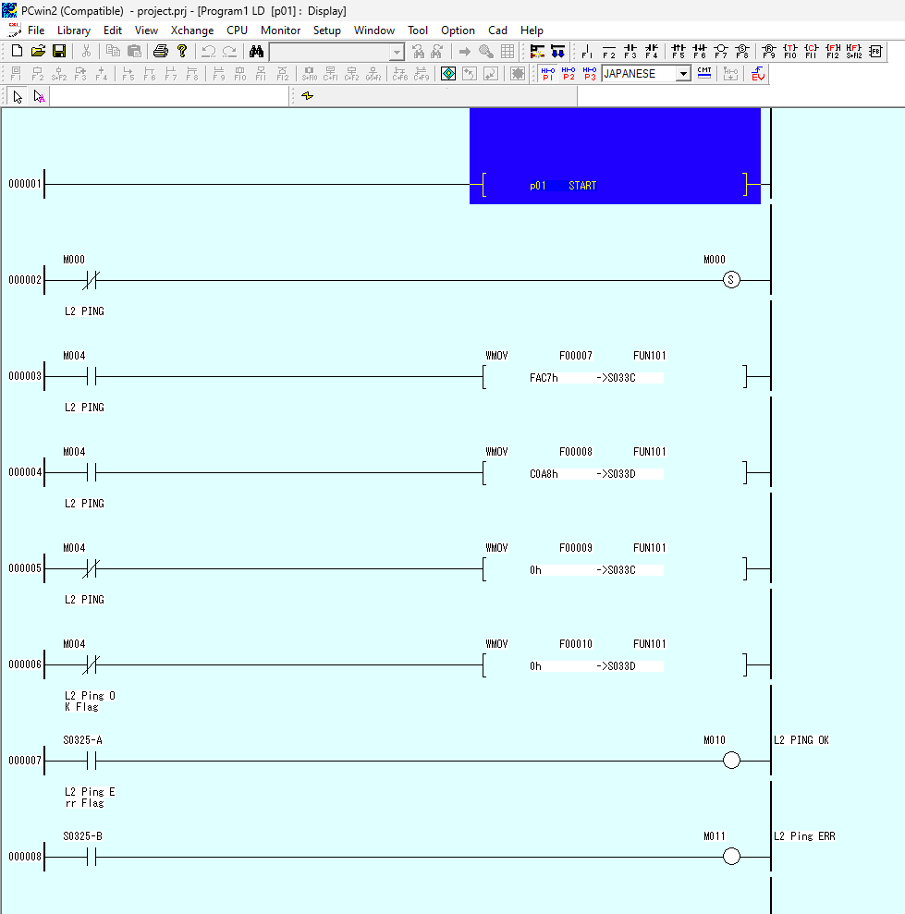
Task: Select M004 NC contact in rung 000006
Action: click(x=91, y=664)
